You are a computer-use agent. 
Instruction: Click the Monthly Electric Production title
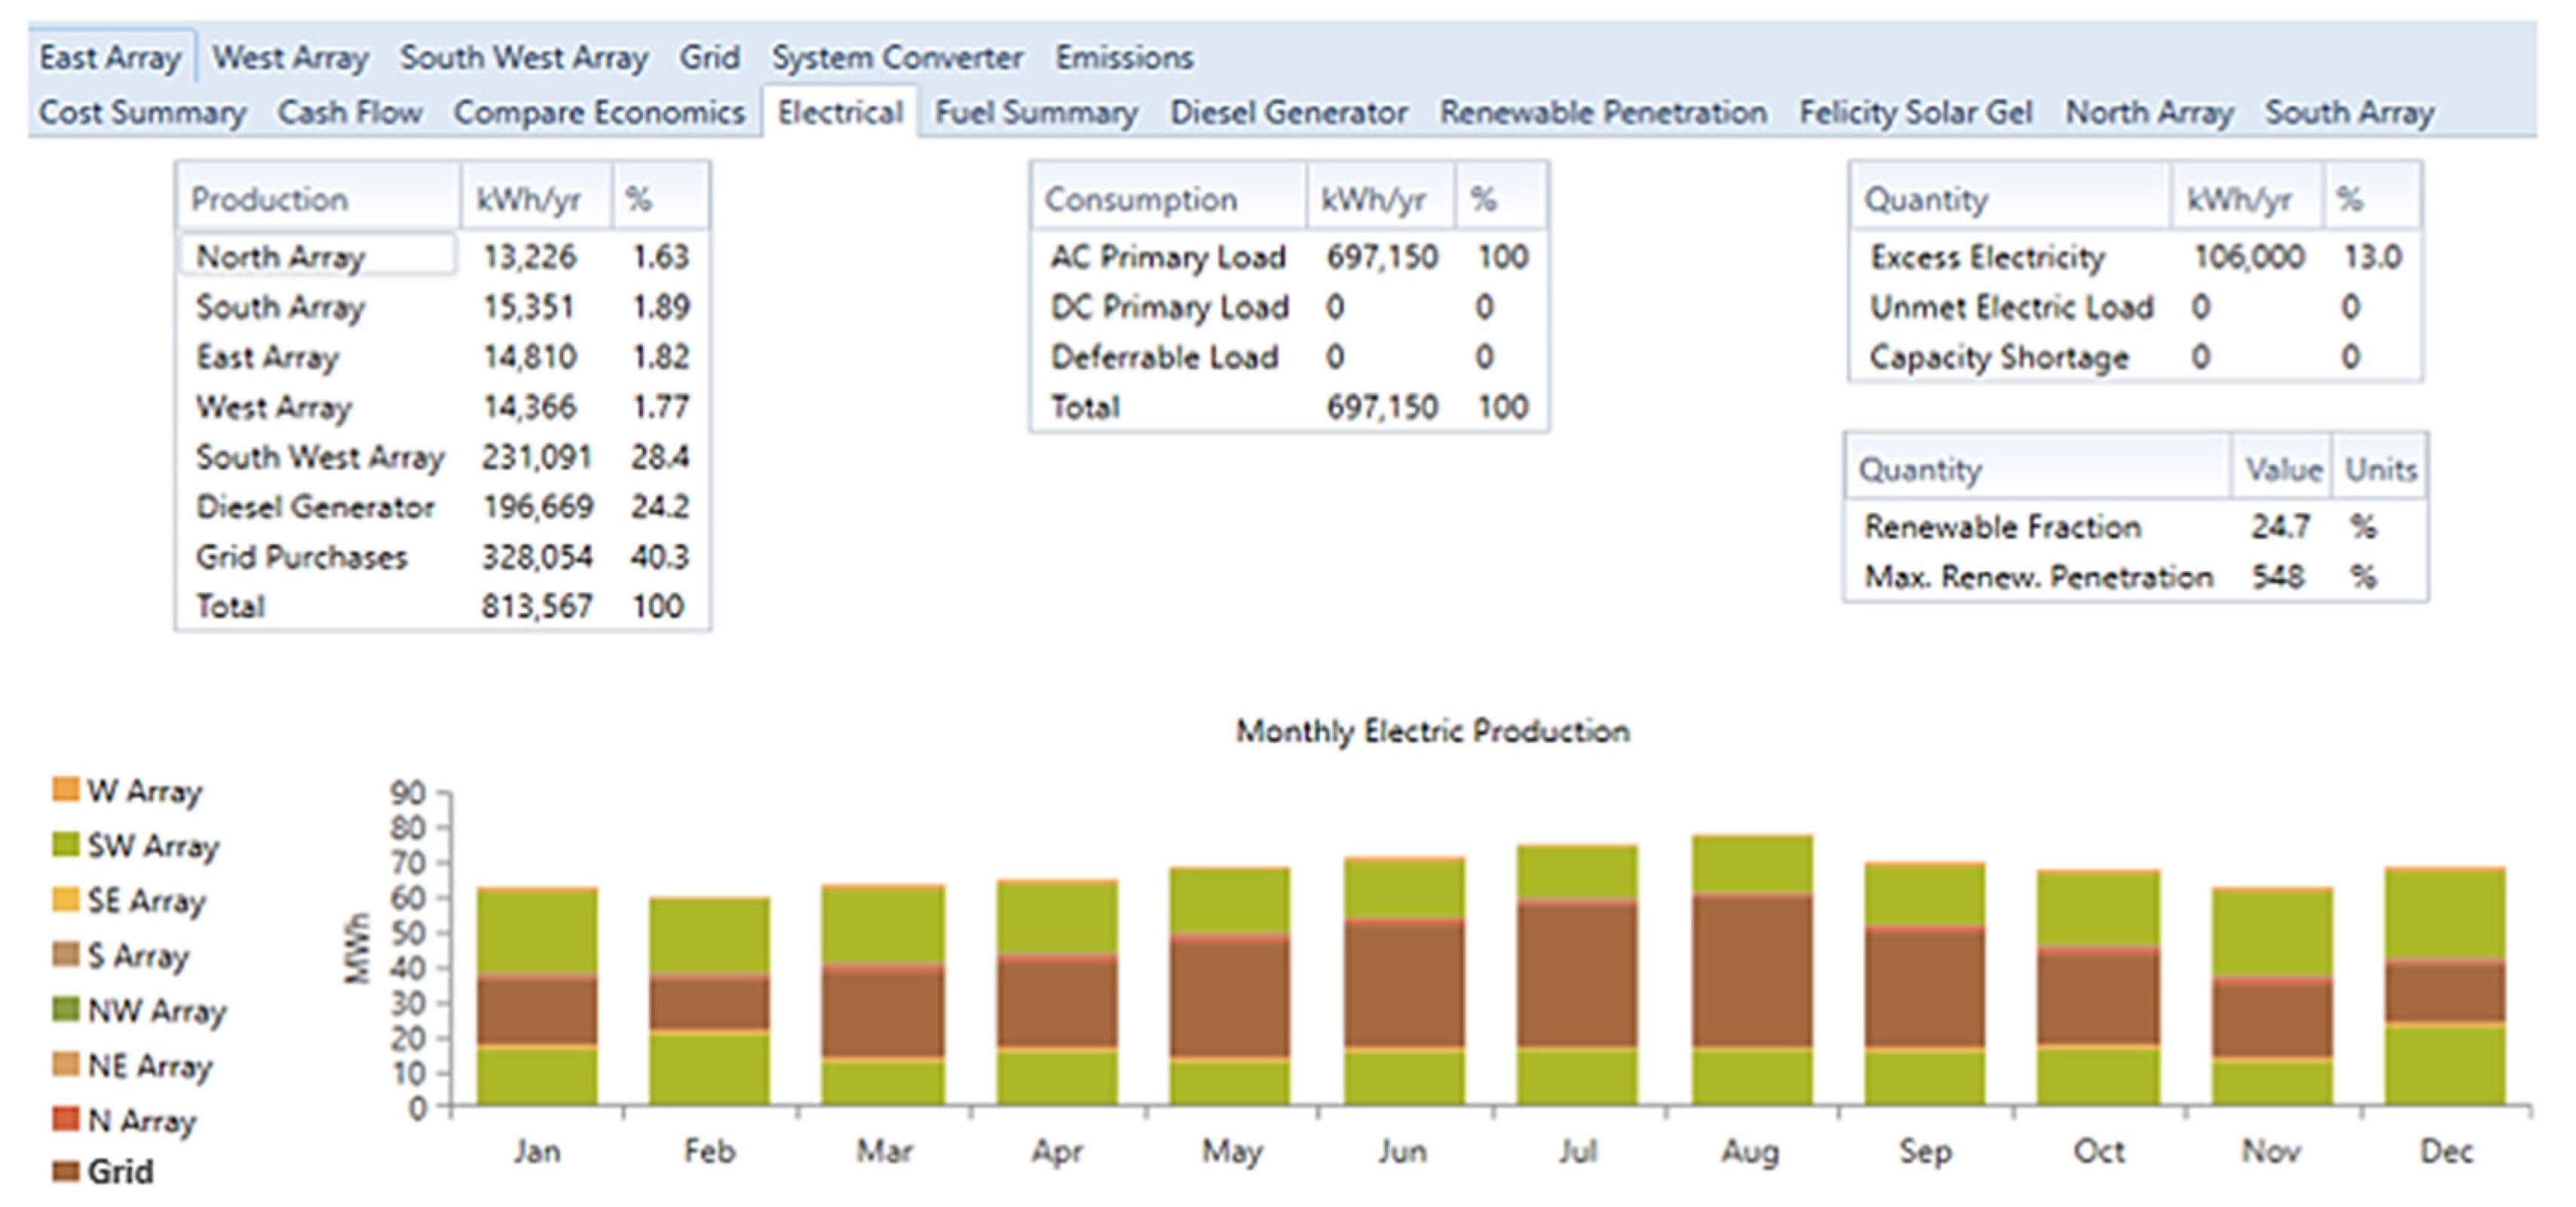[x=1432, y=730]
